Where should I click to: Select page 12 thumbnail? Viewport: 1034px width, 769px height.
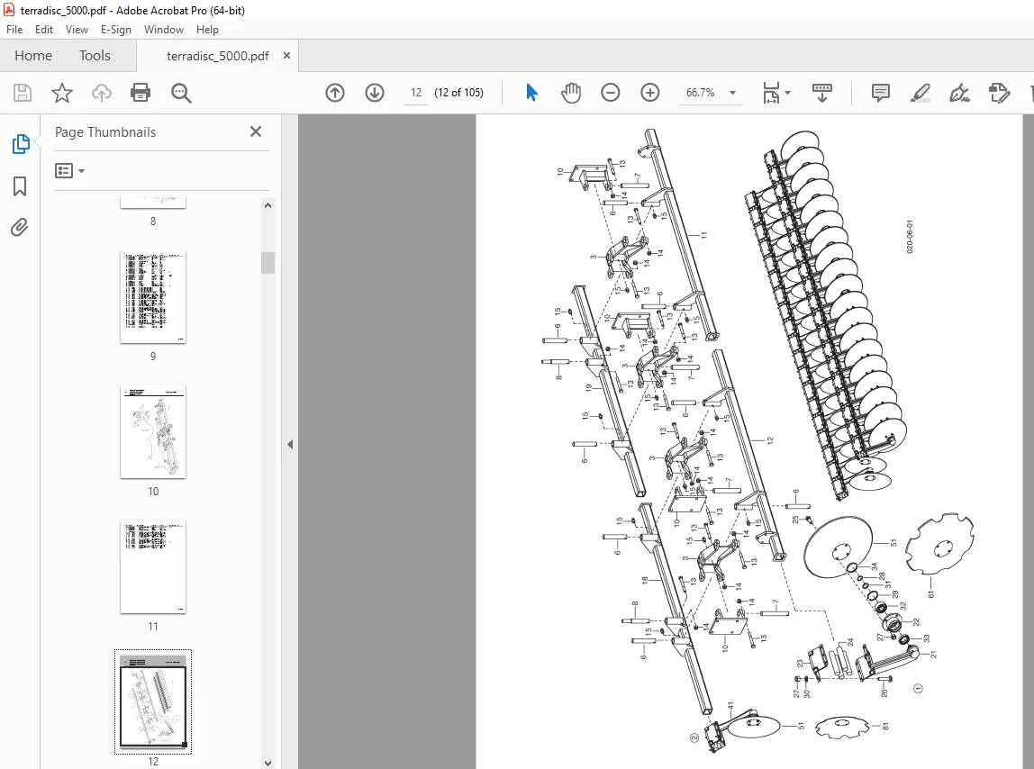tap(153, 702)
